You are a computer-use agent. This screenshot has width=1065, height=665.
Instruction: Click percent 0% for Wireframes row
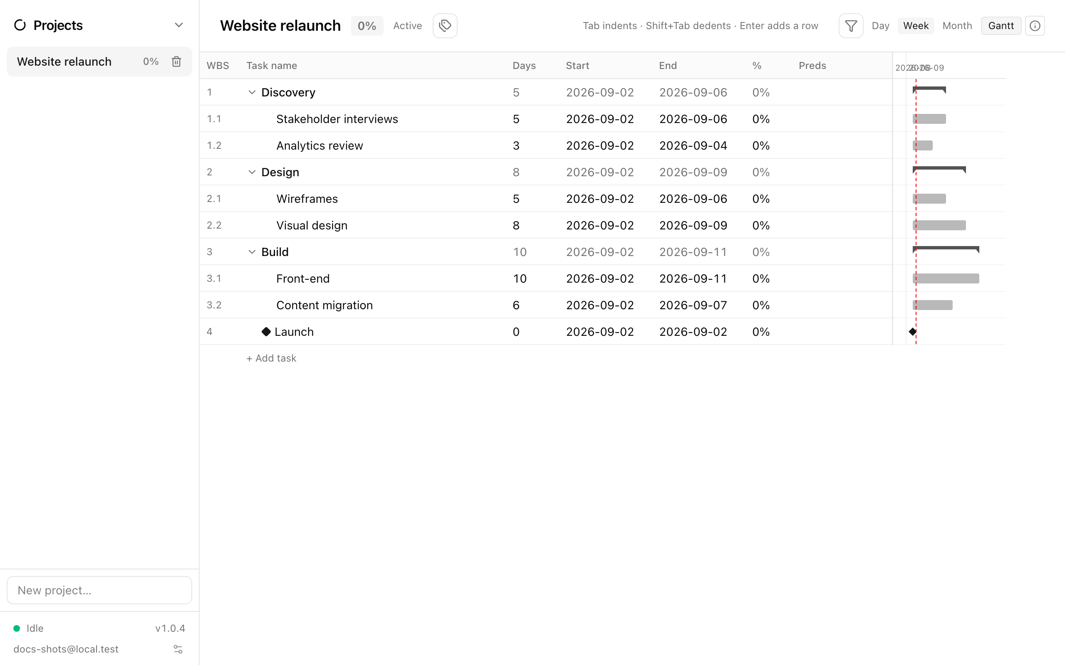click(761, 199)
